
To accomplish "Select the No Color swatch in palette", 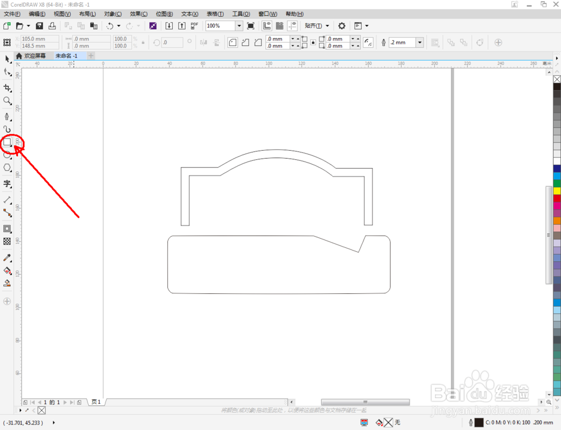I will [557, 79].
